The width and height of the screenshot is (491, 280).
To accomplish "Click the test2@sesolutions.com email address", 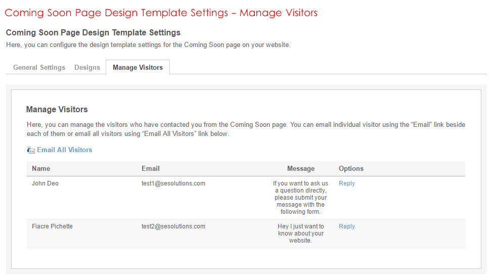I will (x=173, y=226).
